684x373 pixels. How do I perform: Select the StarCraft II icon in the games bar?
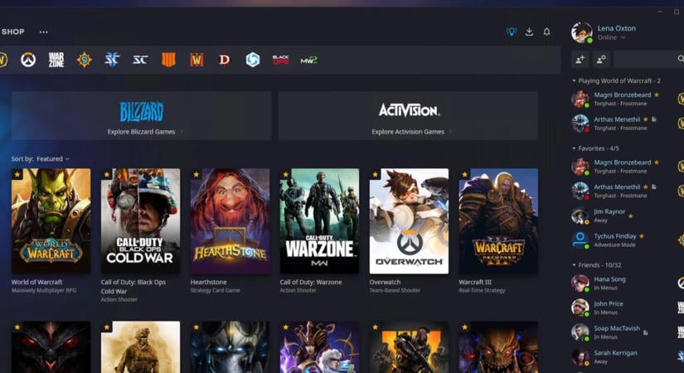click(x=112, y=60)
